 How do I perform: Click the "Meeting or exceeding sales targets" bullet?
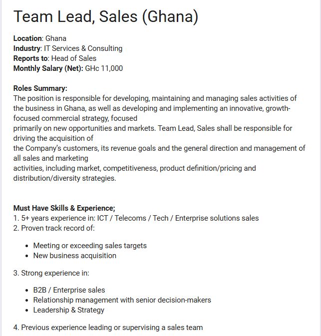90,246
